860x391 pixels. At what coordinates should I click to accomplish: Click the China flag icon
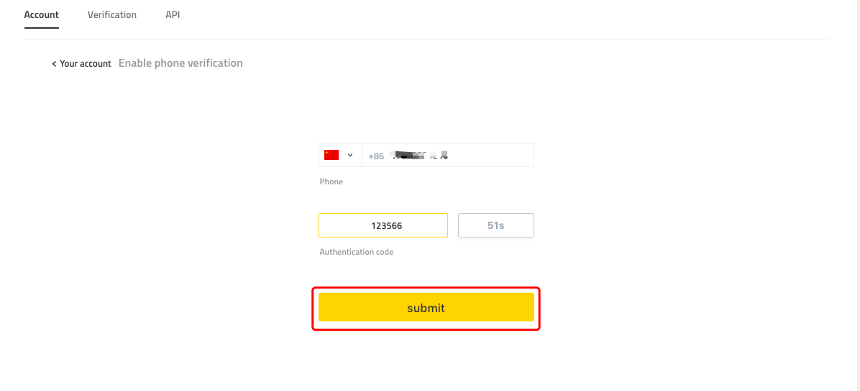coord(331,155)
